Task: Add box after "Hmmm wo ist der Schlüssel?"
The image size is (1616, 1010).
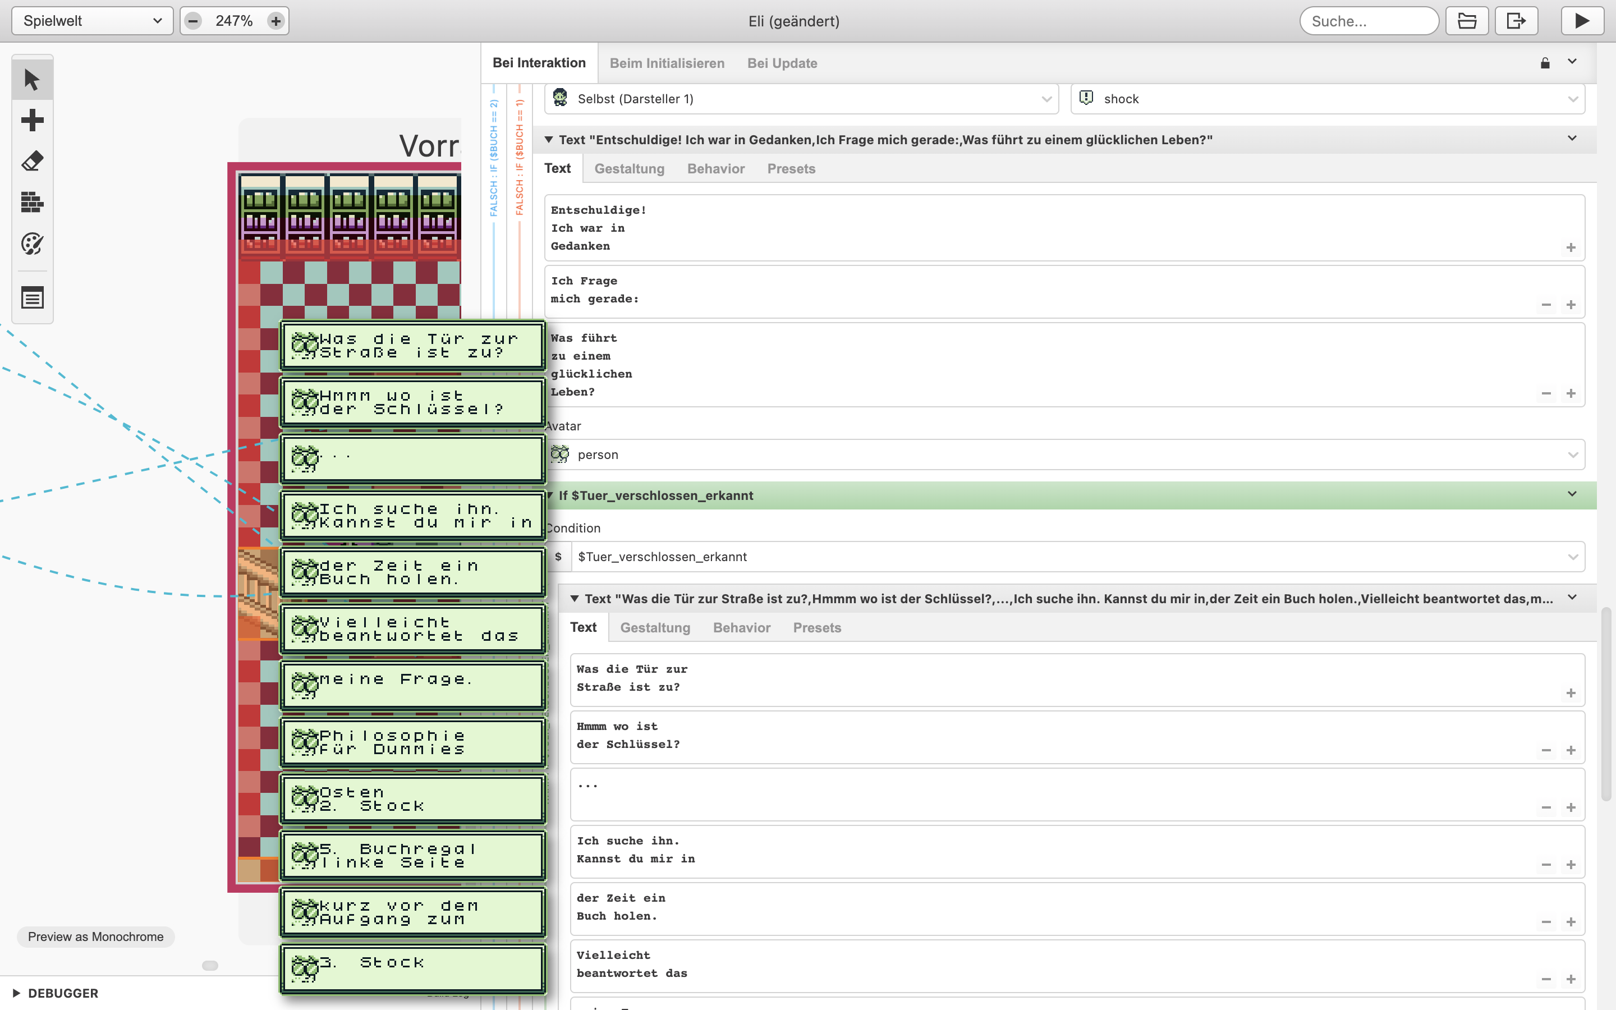Action: pos(1571,751)
